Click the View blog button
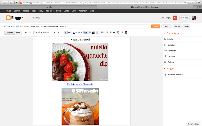 (x=36, y=18)
